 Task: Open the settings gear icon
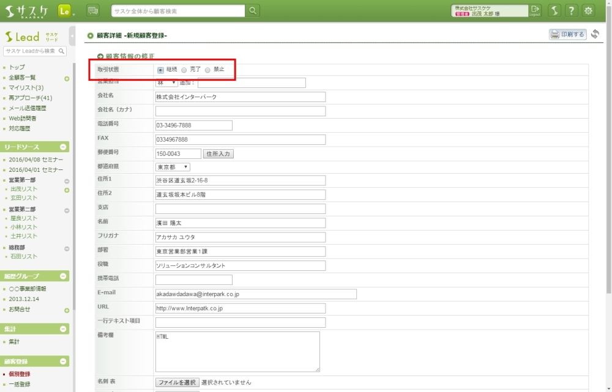[588, 10]
